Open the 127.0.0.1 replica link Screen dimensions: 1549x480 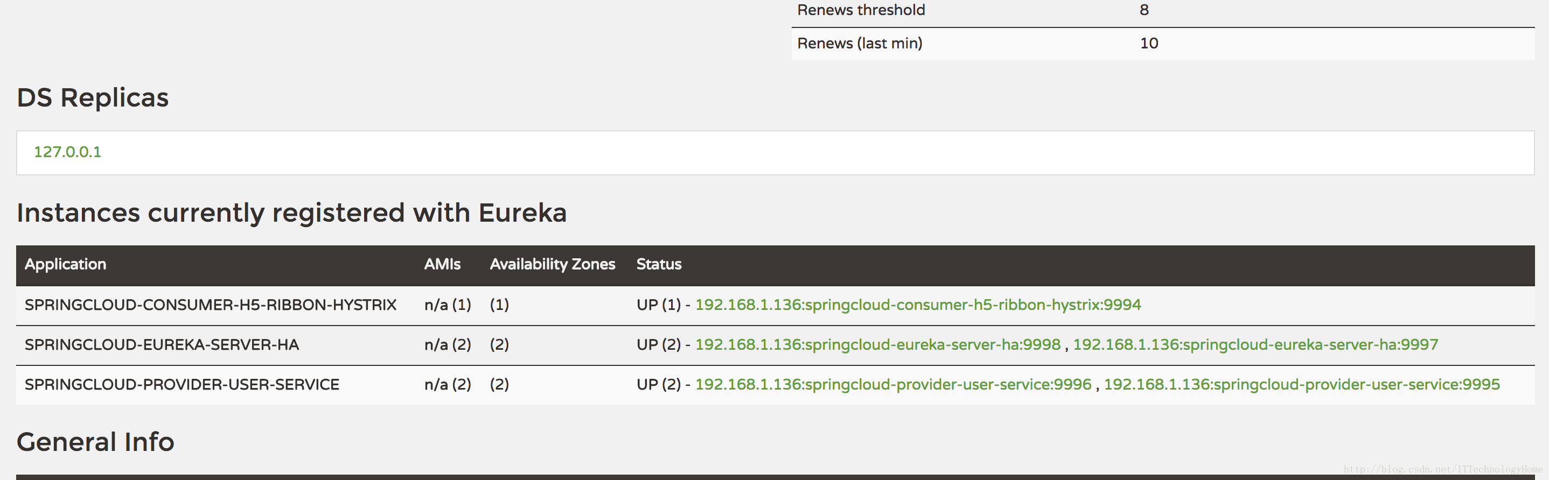click(67, 152)
